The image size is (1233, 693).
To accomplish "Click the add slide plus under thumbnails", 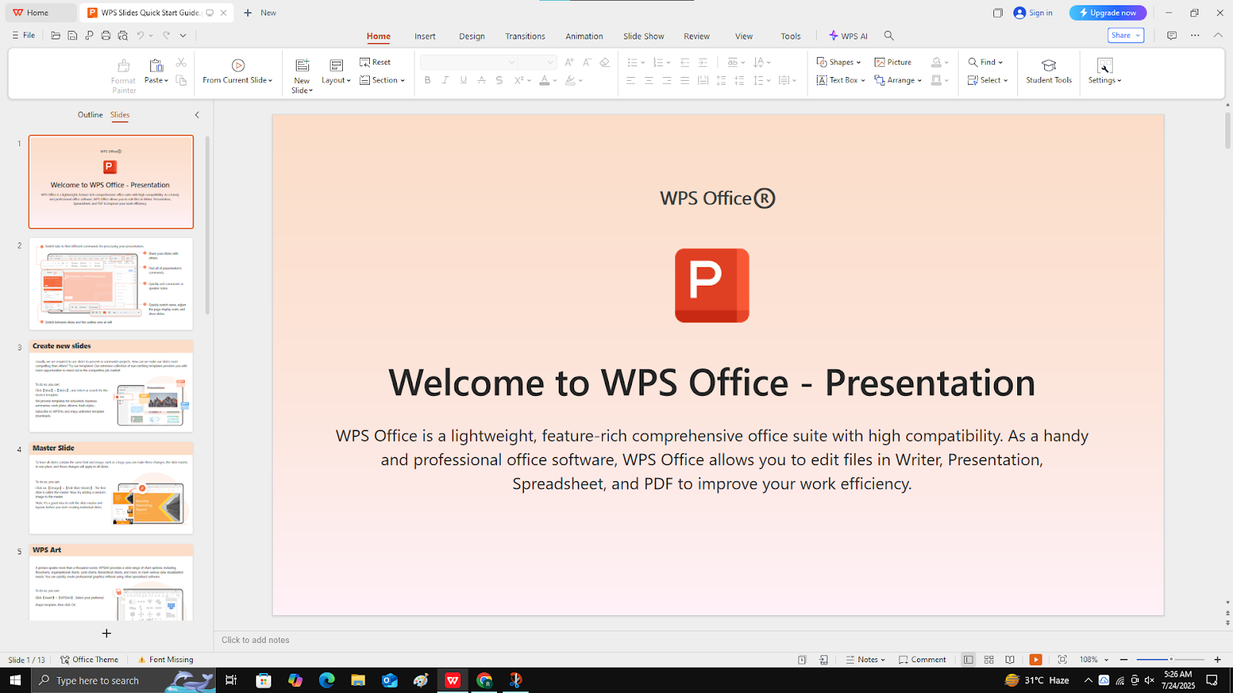I will click(106, 633).
